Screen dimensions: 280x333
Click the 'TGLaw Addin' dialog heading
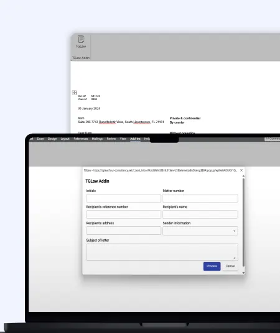[97, 181]
